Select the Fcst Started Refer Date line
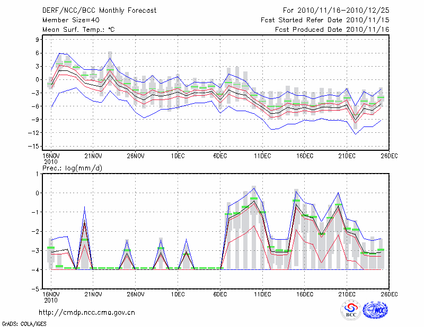Screen dimensions: 424x327 tap(325, 20)
